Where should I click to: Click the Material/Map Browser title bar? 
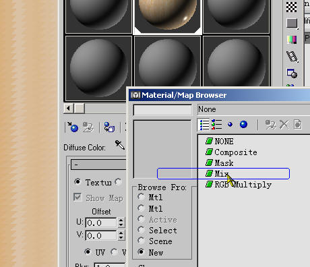click(219, 95)
